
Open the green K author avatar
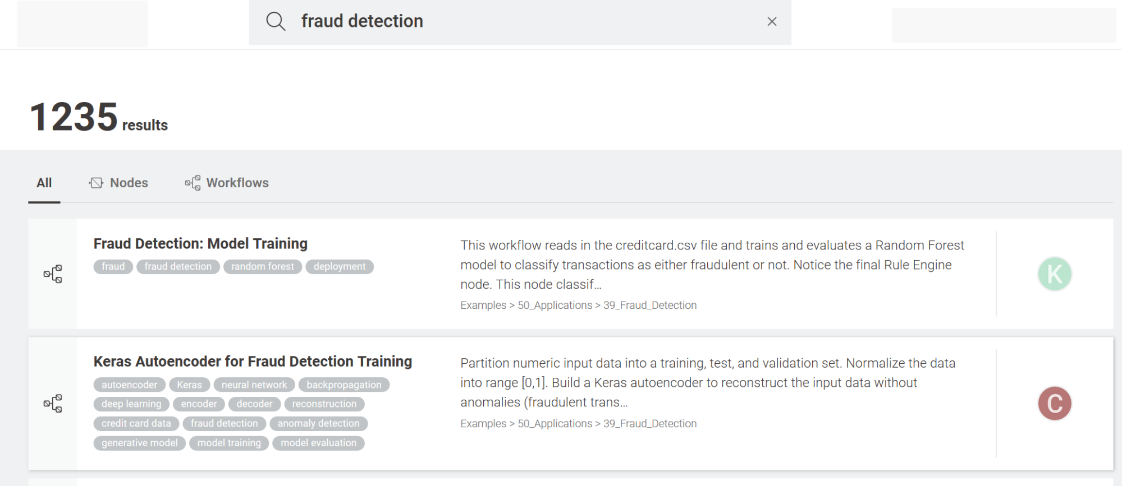pyautogui.click(x=1055, y=274)
